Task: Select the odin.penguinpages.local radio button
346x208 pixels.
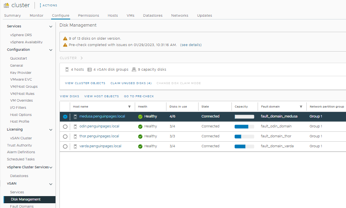Action: point(65,127)
